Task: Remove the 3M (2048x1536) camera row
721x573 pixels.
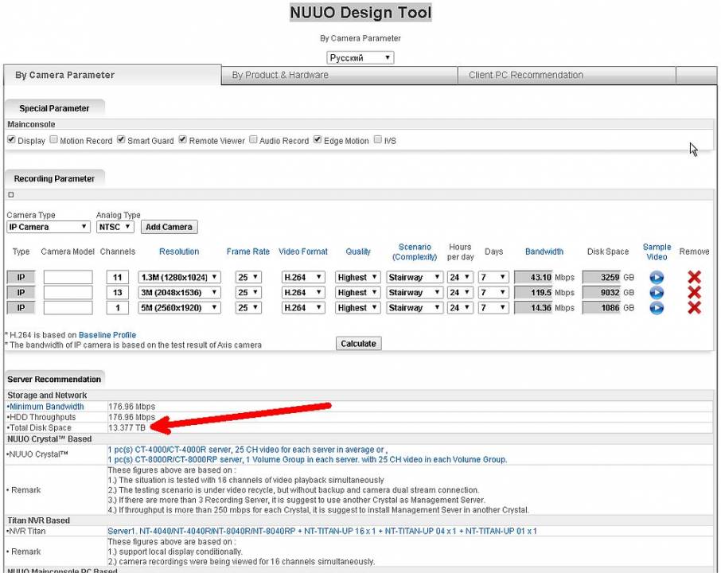Action: (x=694, y=293)
